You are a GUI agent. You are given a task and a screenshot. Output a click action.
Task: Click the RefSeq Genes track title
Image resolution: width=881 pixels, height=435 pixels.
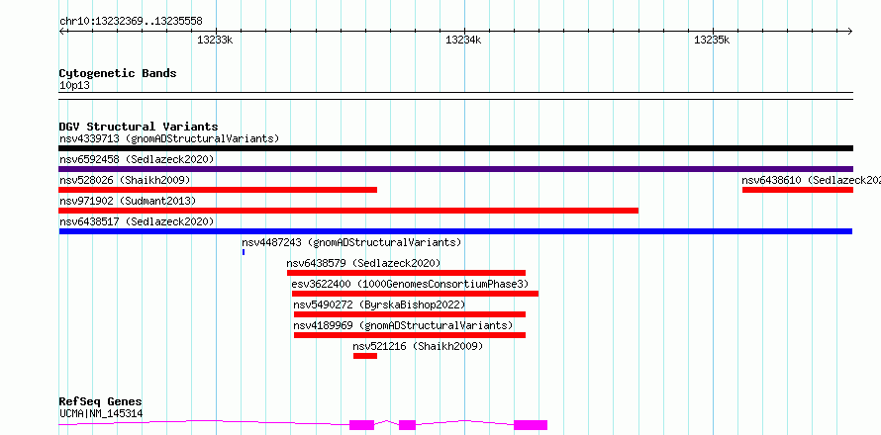point(101,401)
